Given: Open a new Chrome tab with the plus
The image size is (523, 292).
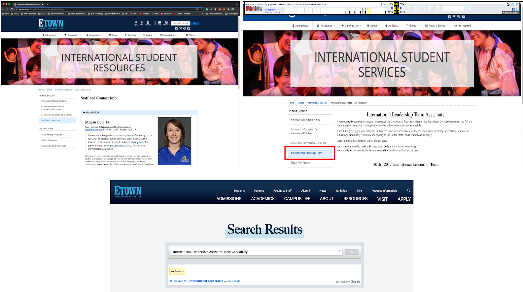Looking at the screenshot, I should point(47,4).
